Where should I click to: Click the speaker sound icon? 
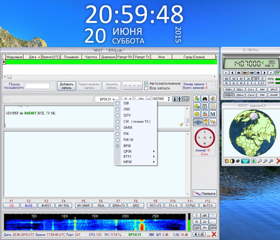click(x=213, y=99)
